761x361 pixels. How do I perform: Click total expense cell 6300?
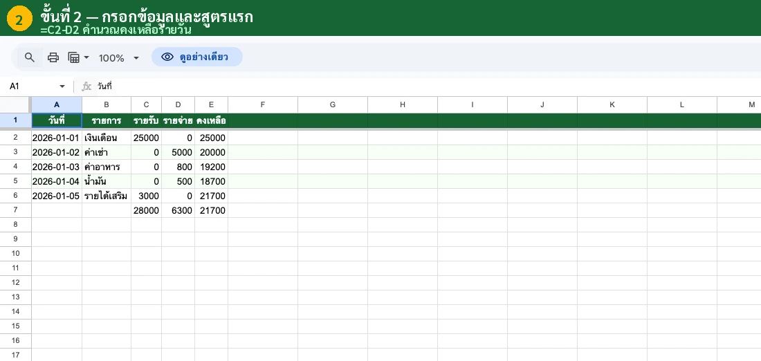[x=178, y=210]
